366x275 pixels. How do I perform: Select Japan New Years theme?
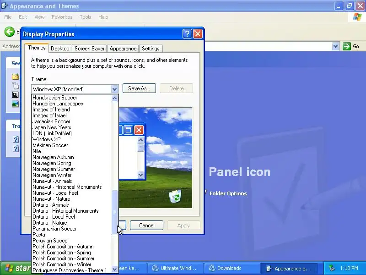[x=71, y=127]
